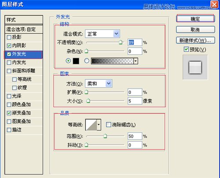Screen dimensions: 220x178
Task: Click the 确定 button
Action: point(195,19)
